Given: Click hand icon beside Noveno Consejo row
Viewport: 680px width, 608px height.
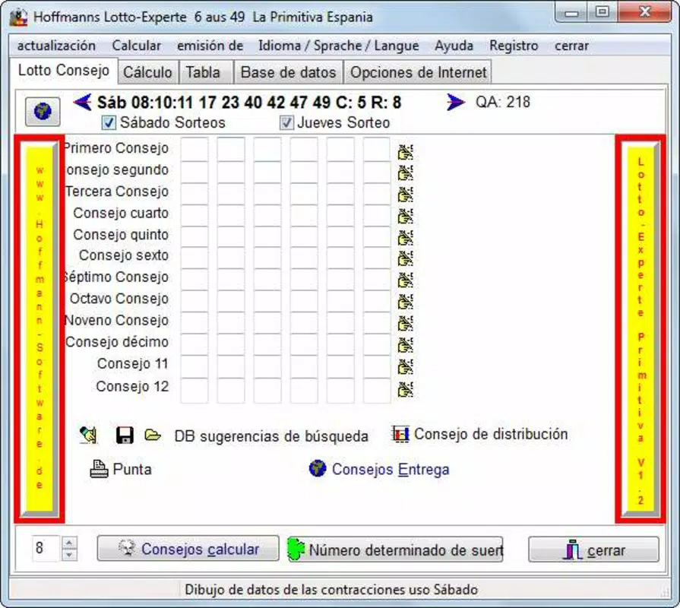Looking at the screenshot, I should click(405, 323).
